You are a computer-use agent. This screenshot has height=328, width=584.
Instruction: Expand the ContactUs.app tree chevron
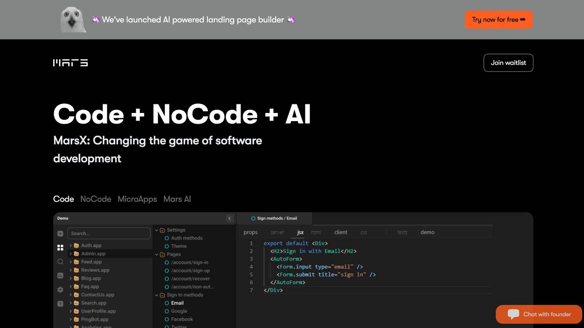[71, 295]
